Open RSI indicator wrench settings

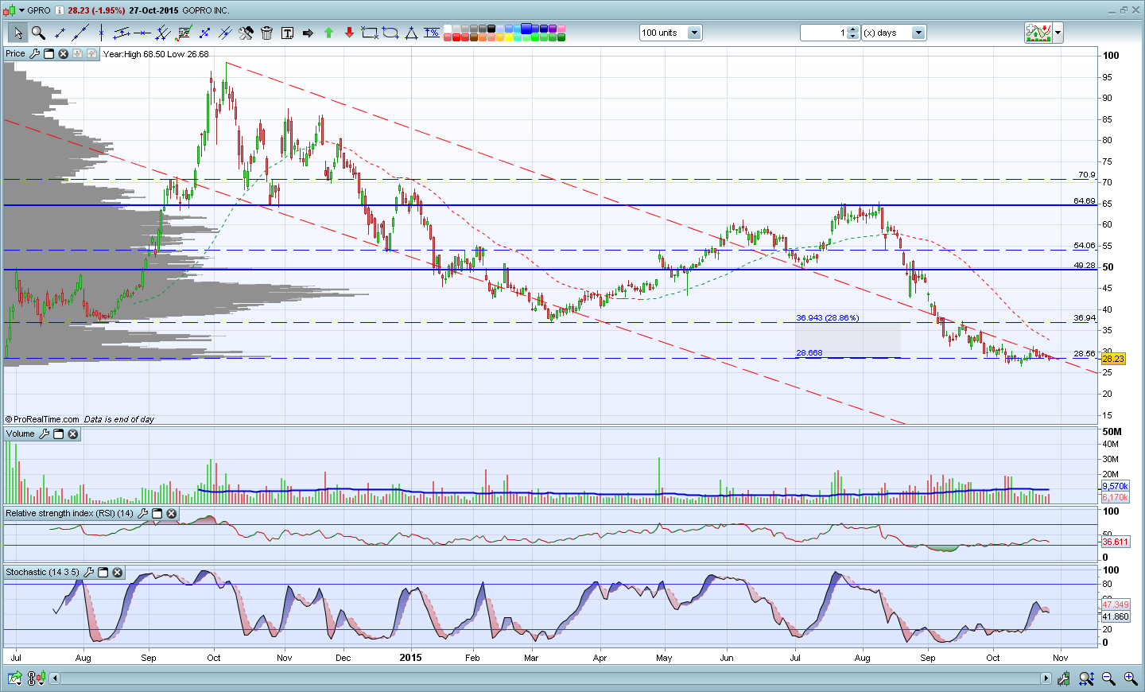pos(143,513)
